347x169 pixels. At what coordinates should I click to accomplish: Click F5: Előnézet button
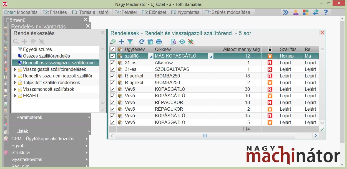(154, 12)
